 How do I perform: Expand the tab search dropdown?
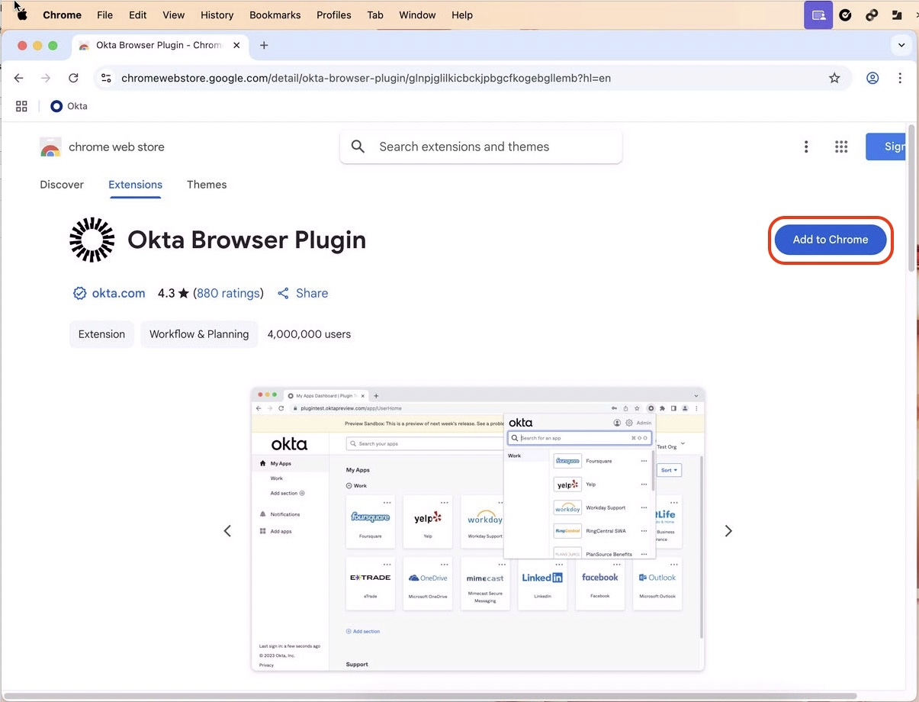(901, 45)
